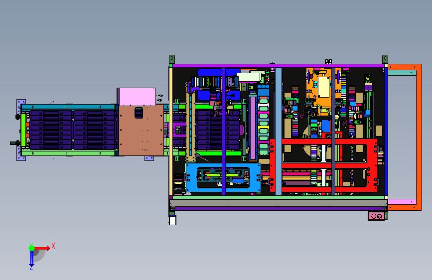
Task: Select the pink bar inside the orange frame's bottom
Action: click(402, 202)
